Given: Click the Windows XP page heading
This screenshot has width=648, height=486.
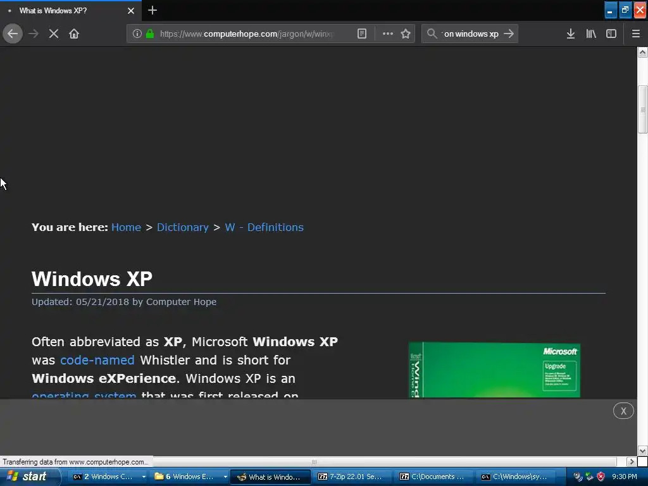Looking at the screenshot, I should [92, 279].
